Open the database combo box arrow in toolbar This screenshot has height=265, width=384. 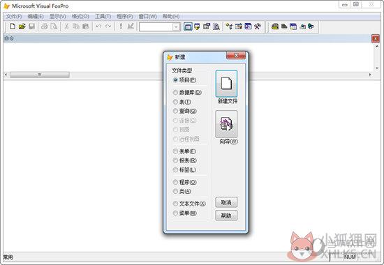pyautogui.click(x=176, y=26)
